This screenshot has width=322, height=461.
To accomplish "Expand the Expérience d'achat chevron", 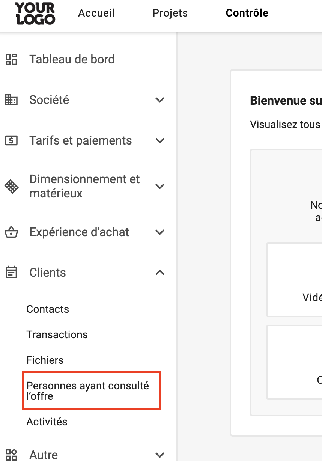I will 160,232.
